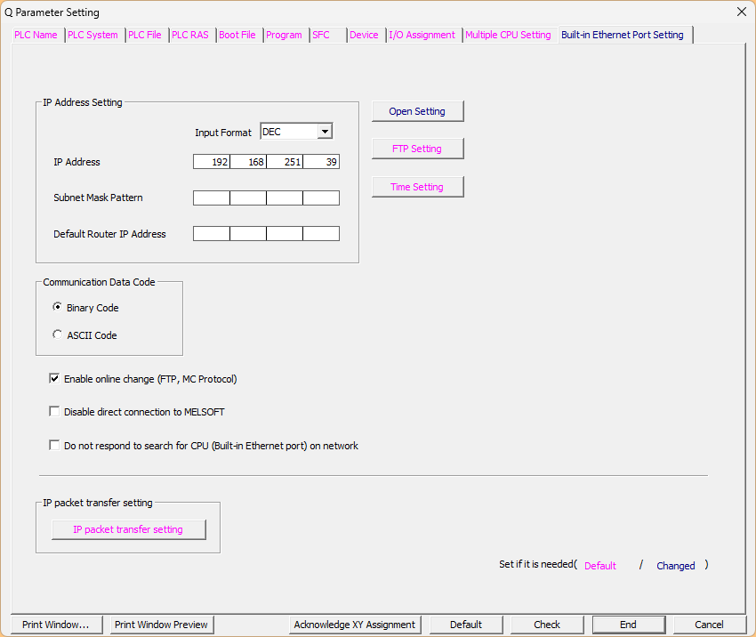Switch to the I/O Assignment tab
Image resolution: width=756 pixels, height=637 pixels.
point(422,35)
